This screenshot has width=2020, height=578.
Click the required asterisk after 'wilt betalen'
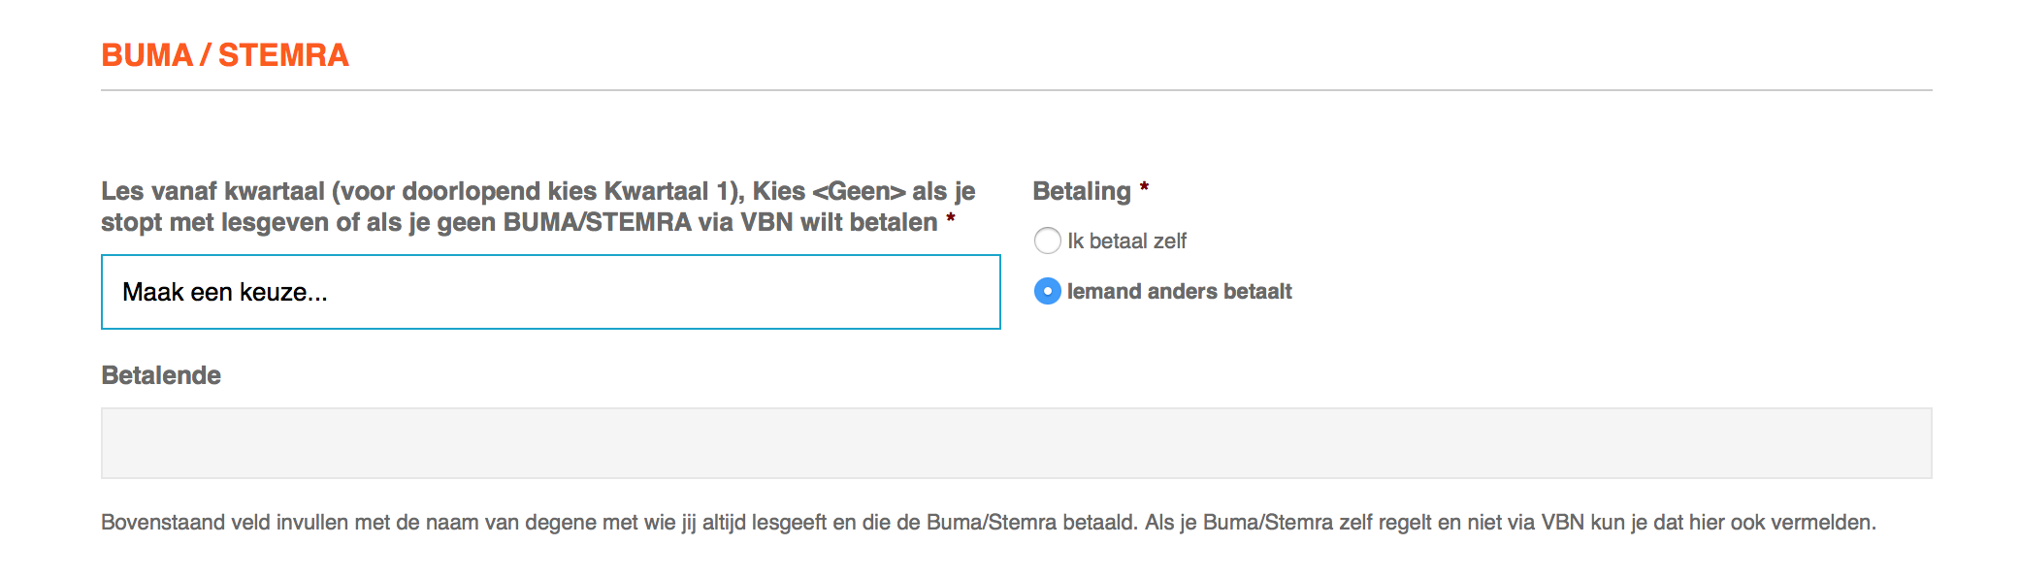click(951, 217)
